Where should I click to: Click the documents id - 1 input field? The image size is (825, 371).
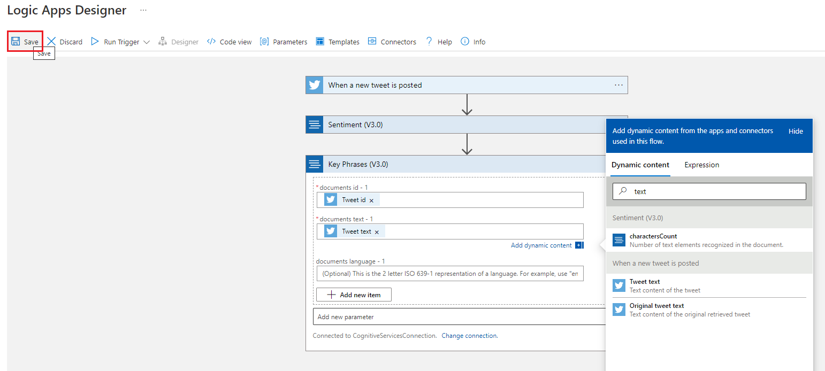coord(450,200)
